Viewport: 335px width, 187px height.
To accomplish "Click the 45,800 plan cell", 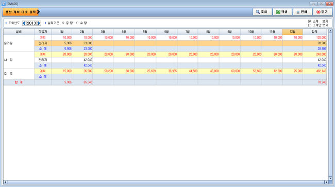I will click(209, 71).
